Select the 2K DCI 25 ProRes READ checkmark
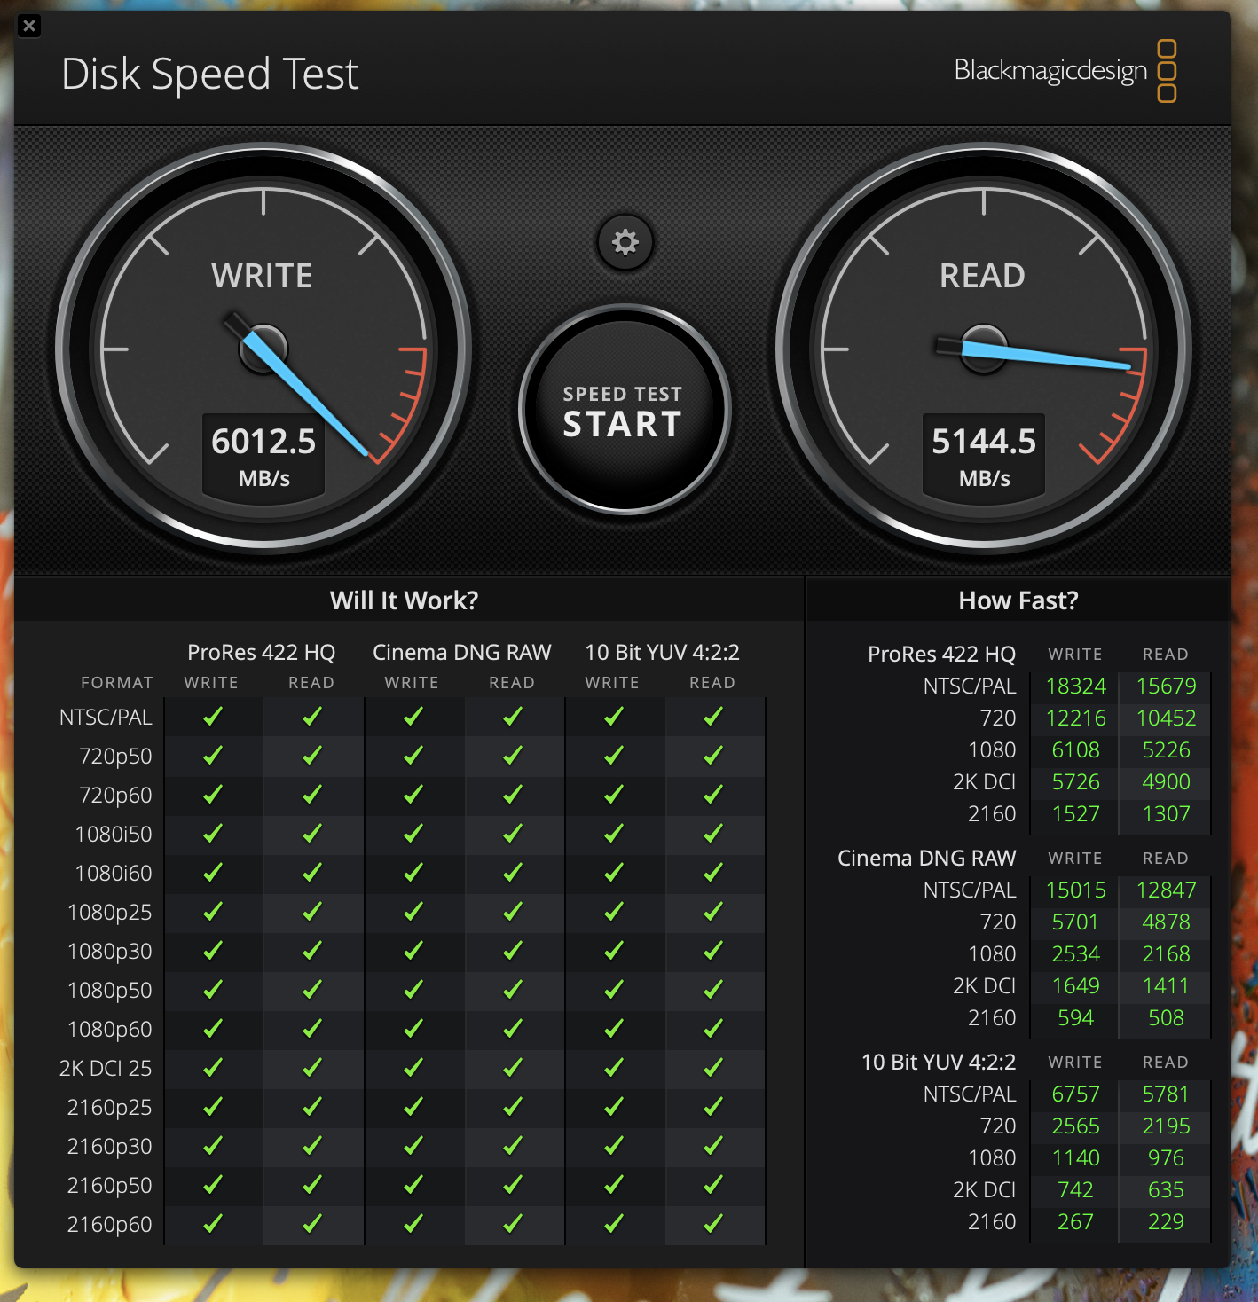The image size is (1258, 1302). click(312, 1068)
